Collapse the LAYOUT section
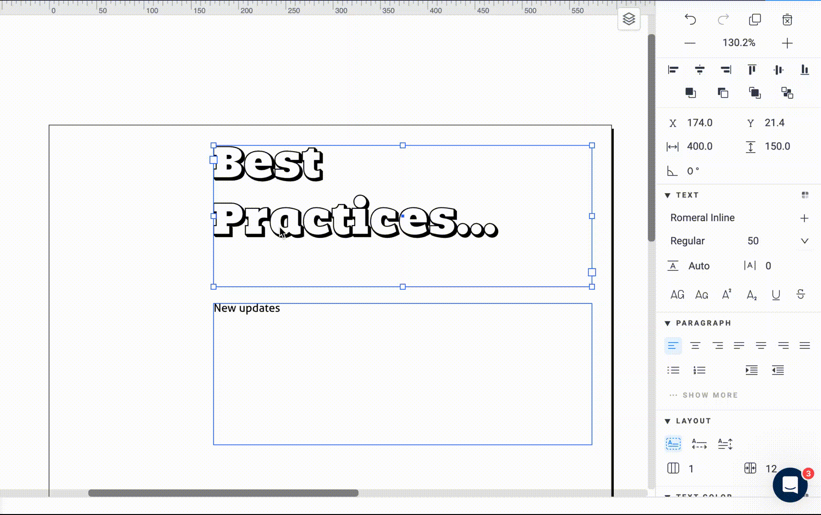 (x=668, y=421)
